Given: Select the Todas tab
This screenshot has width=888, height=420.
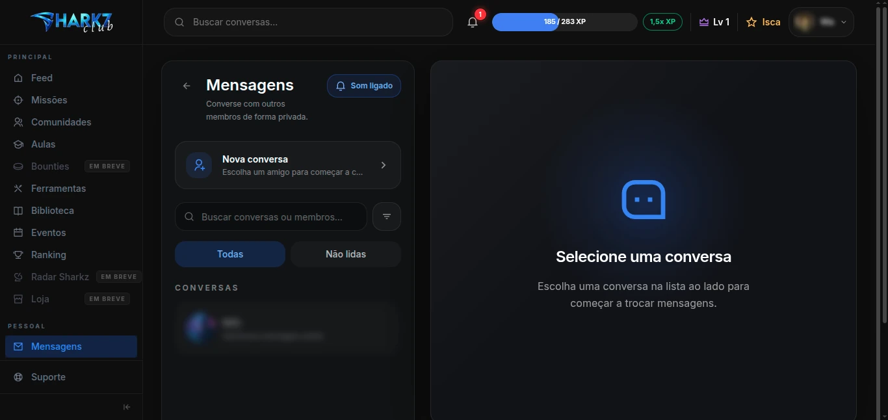Looking at the screenshot, I should point(230,254).
